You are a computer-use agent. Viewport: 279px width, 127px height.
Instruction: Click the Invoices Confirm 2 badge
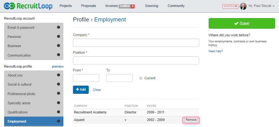pos(127,6)
